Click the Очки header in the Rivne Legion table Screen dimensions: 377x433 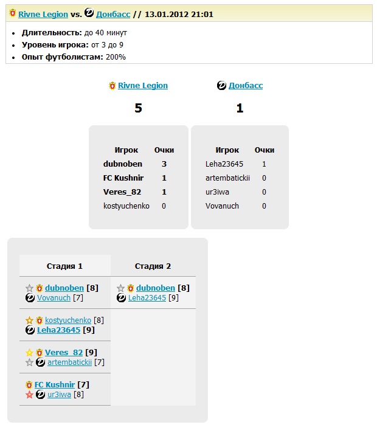[164, 150]
